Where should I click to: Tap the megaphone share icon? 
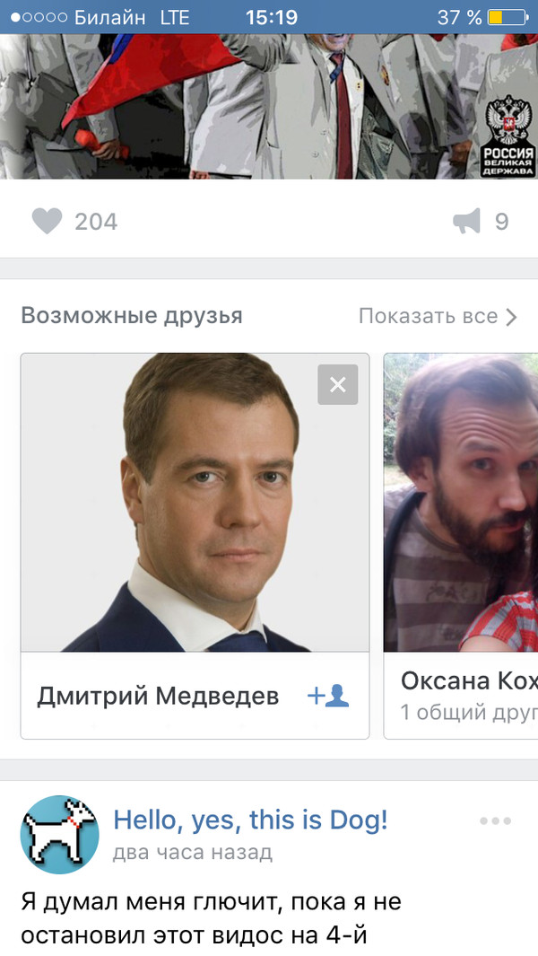[466, 221]
